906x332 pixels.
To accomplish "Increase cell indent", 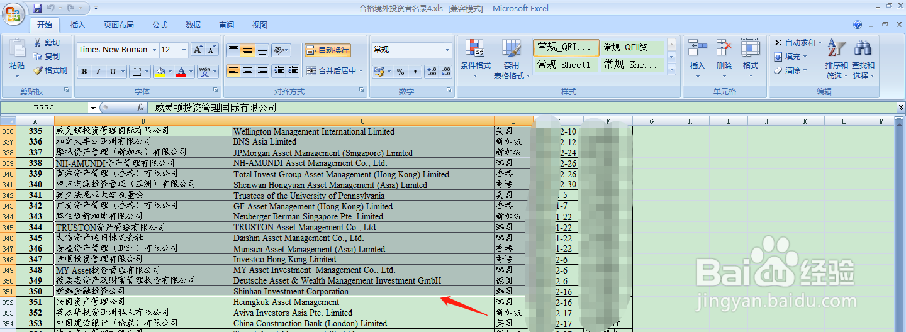I will tap(293, 71).
